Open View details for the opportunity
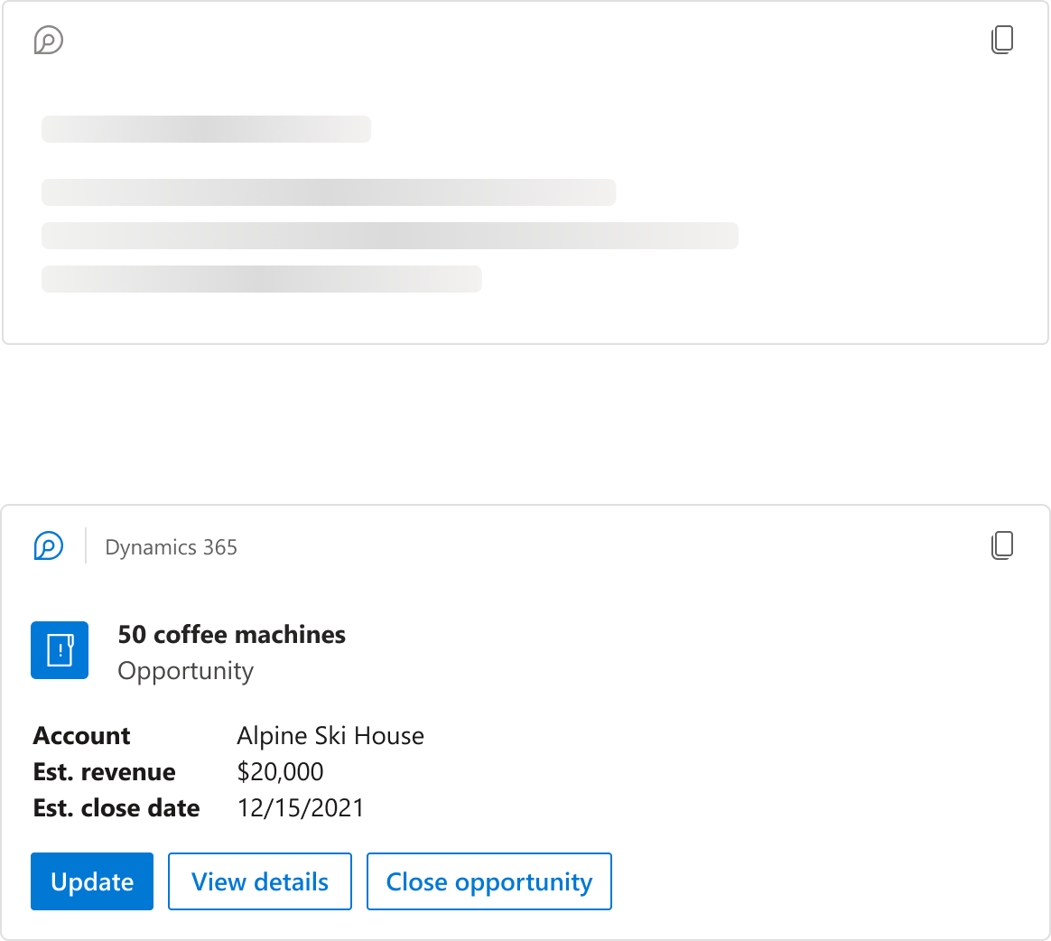The width and height of the screenshot is (1051, 941). pyautogui.click(x=260, y=881)
